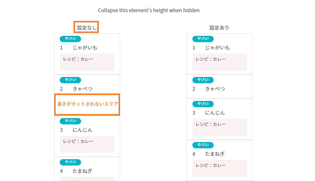This screenshot has height=181, width=315.
Task: Click the やさい tag above じゃがいも in right list
Action: point(203,39)
